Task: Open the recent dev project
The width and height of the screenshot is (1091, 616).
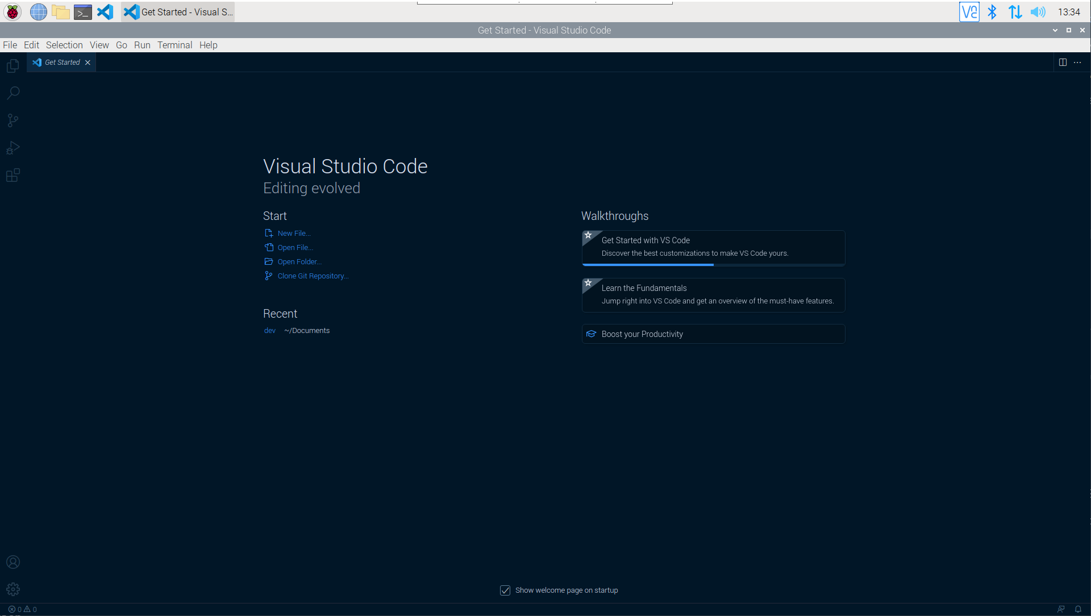Action: 269,330
